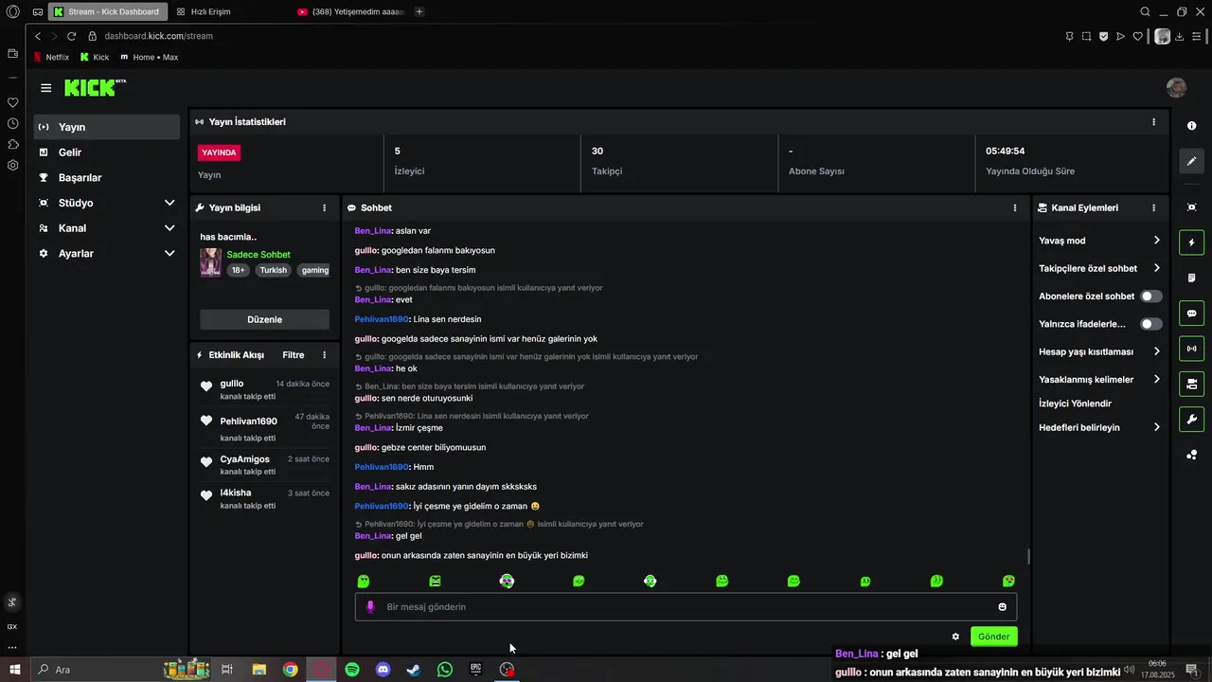Click the browser downloads icon
The width and height of the screenshot is (1212, 682).
pos(1180,36)
